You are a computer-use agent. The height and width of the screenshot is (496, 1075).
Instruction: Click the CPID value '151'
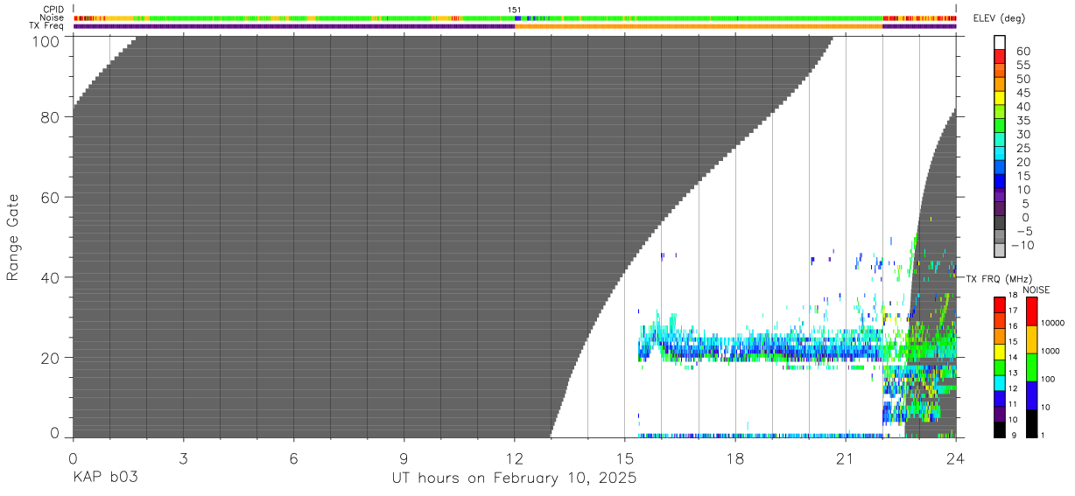[x=515, y=10]
